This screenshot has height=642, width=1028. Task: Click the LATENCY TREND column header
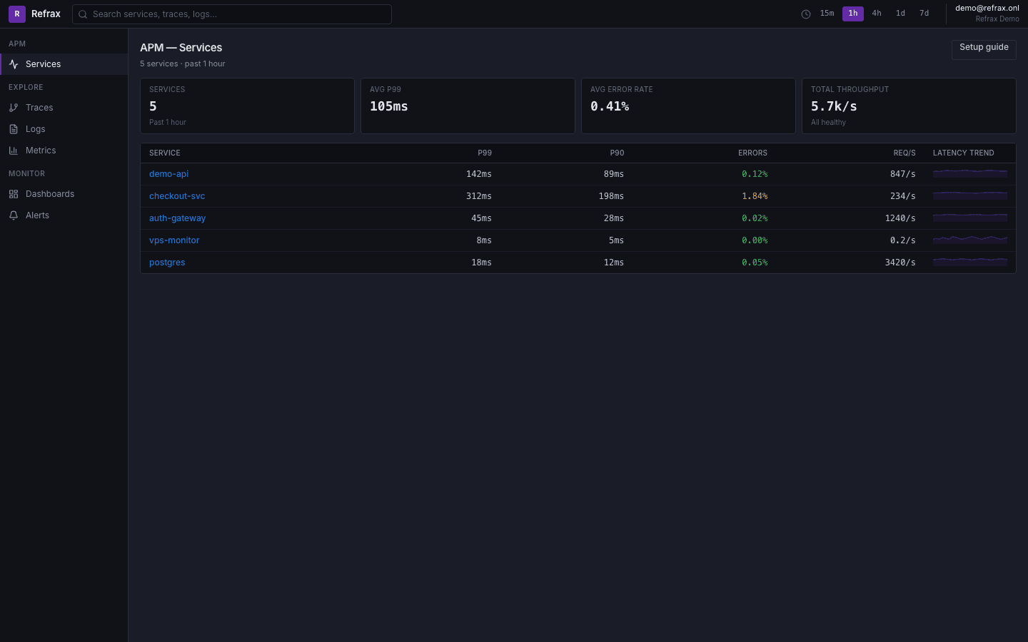click(964, 153)
